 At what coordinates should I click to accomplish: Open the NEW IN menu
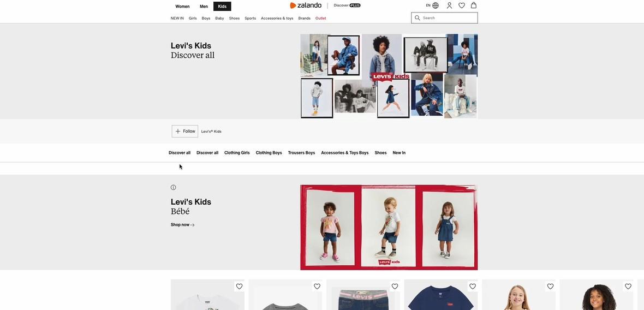[177, 18]
